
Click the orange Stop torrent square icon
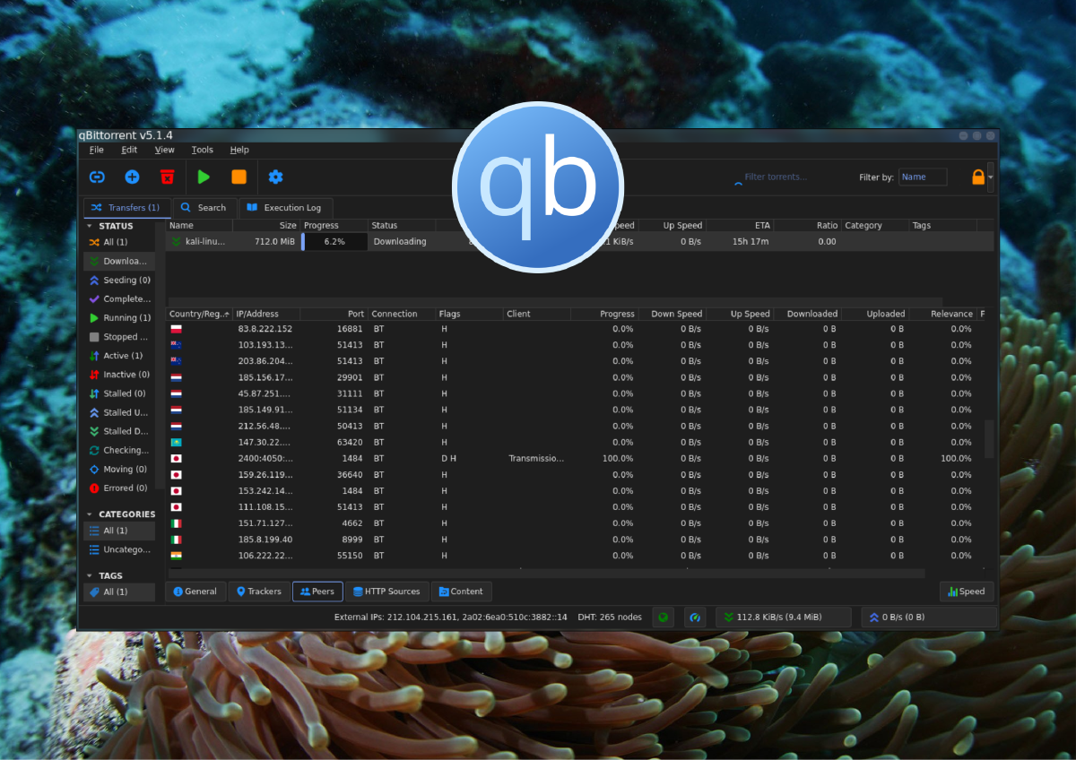click(x=239, y=177)
